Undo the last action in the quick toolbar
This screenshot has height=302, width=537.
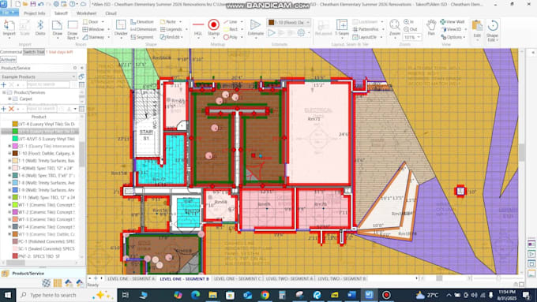(41, 4)
